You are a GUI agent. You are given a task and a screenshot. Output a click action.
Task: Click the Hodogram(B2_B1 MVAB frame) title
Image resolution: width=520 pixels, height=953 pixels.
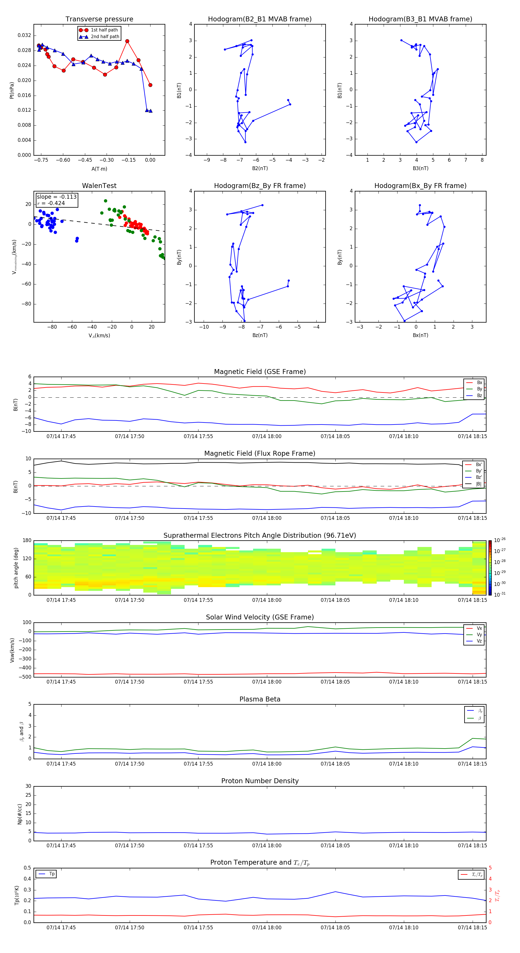point(259,19)
